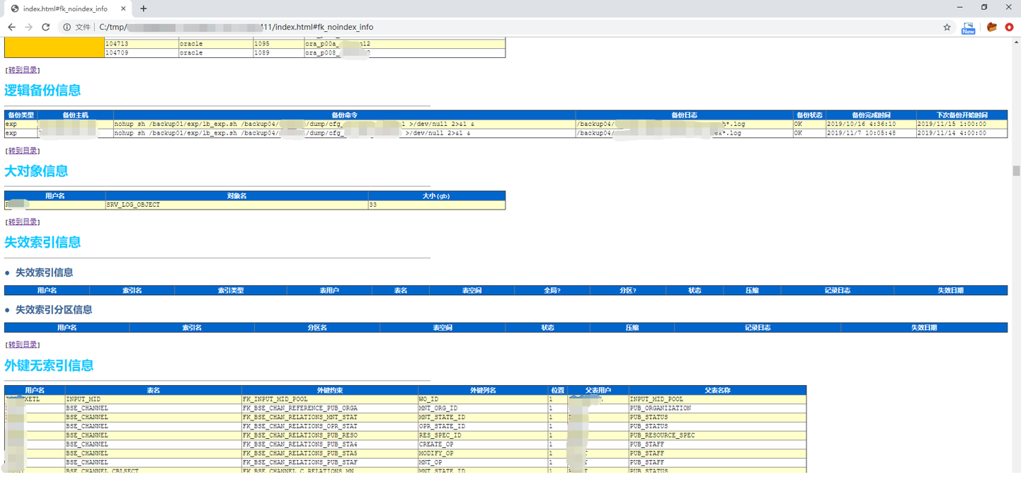Screen dimensions: 1021x482
Task: Click the 备份类型 column header
Action: point(21,115)
